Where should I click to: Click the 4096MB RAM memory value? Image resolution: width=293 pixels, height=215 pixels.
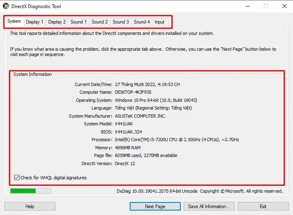[x=128, y=148]
